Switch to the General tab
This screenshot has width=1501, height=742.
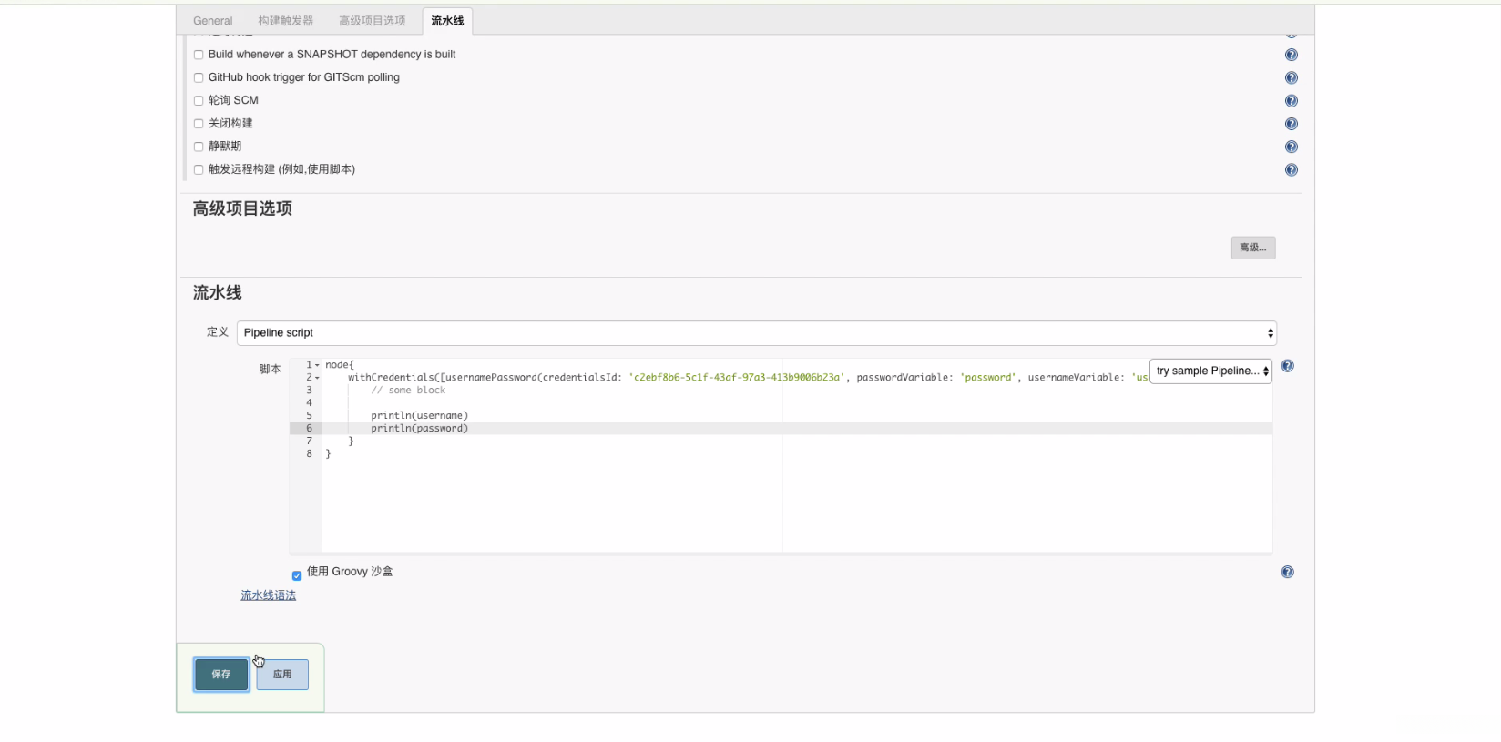(213, 21)
